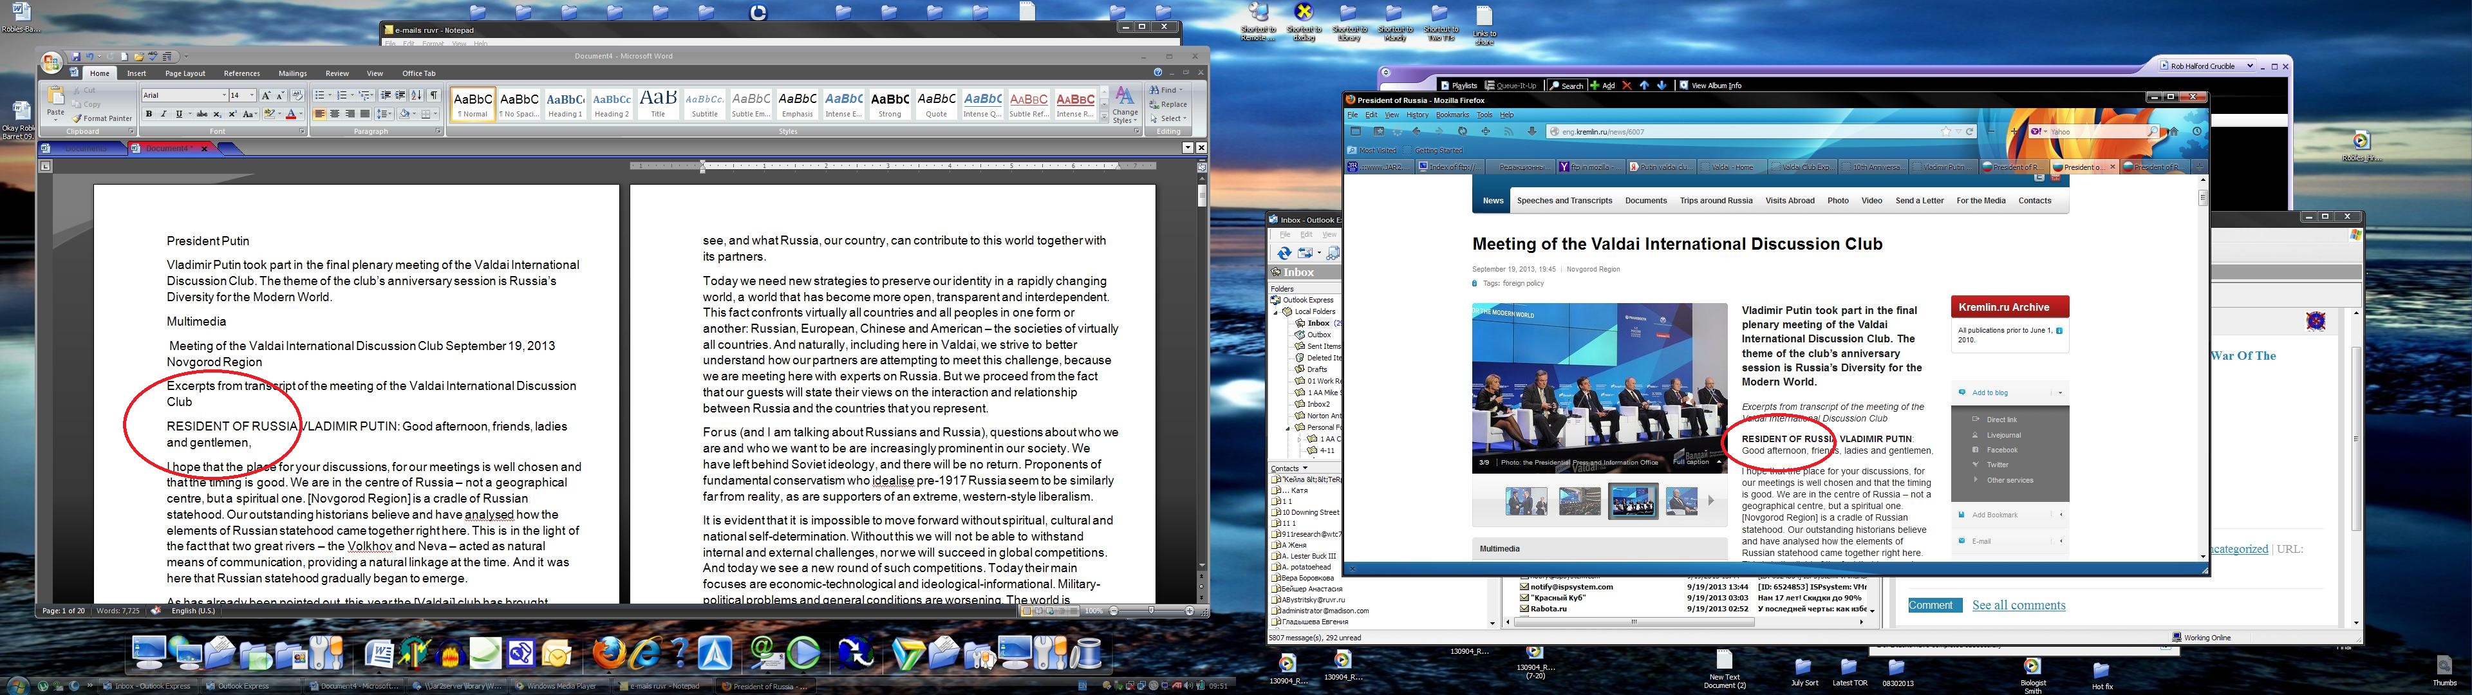Toggle Italic formatting in Word ribbon
2472x695 pixels.
pos(164,115)
